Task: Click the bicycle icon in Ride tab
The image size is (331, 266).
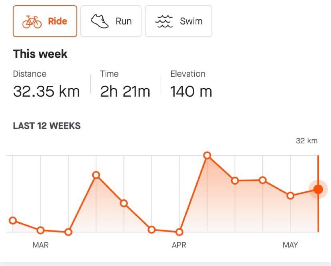Action: (x=32, y=22)
